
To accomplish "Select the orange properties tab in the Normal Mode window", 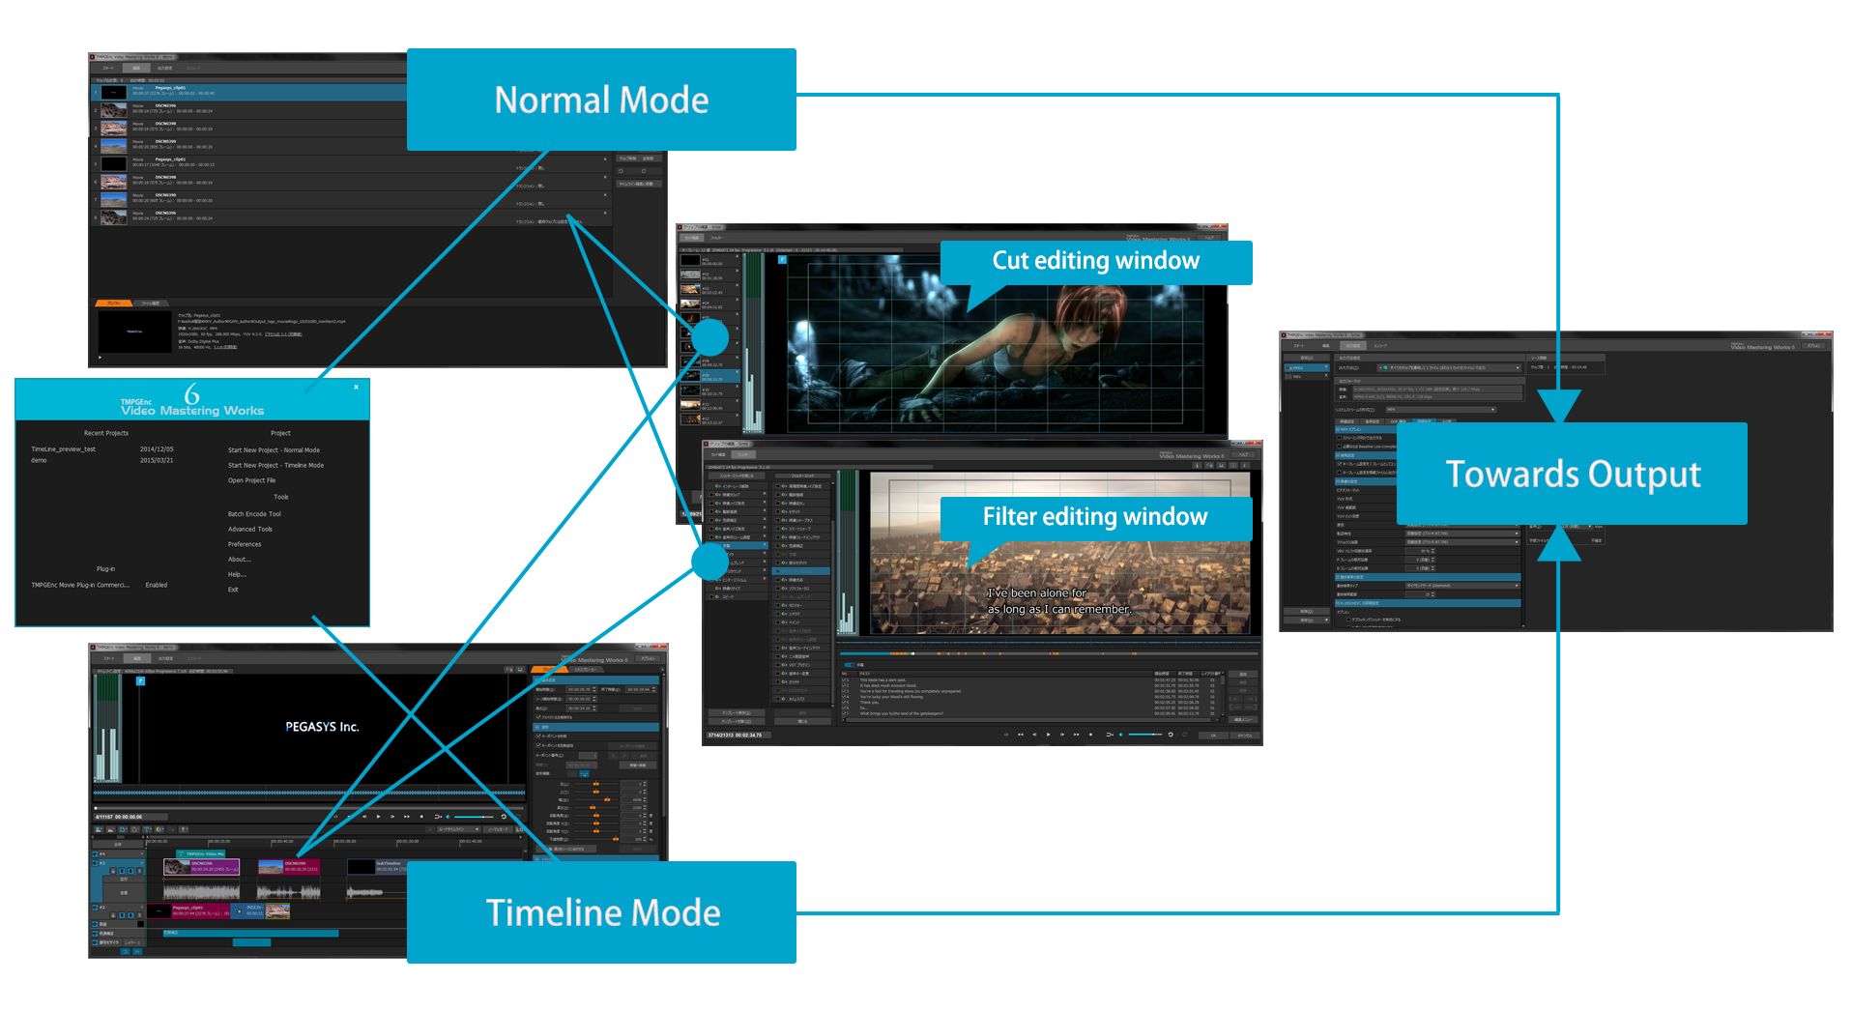I will 113,303.
